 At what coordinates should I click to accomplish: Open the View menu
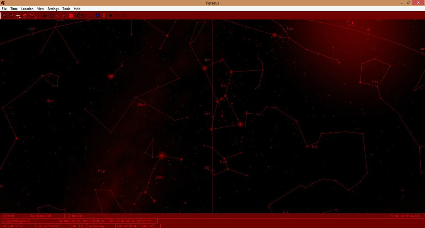41,9
